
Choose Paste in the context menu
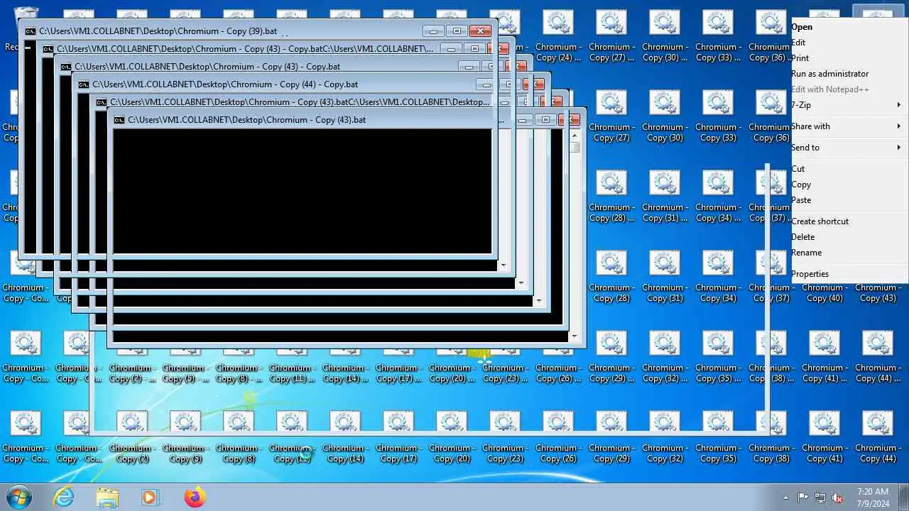coord(849,200)
